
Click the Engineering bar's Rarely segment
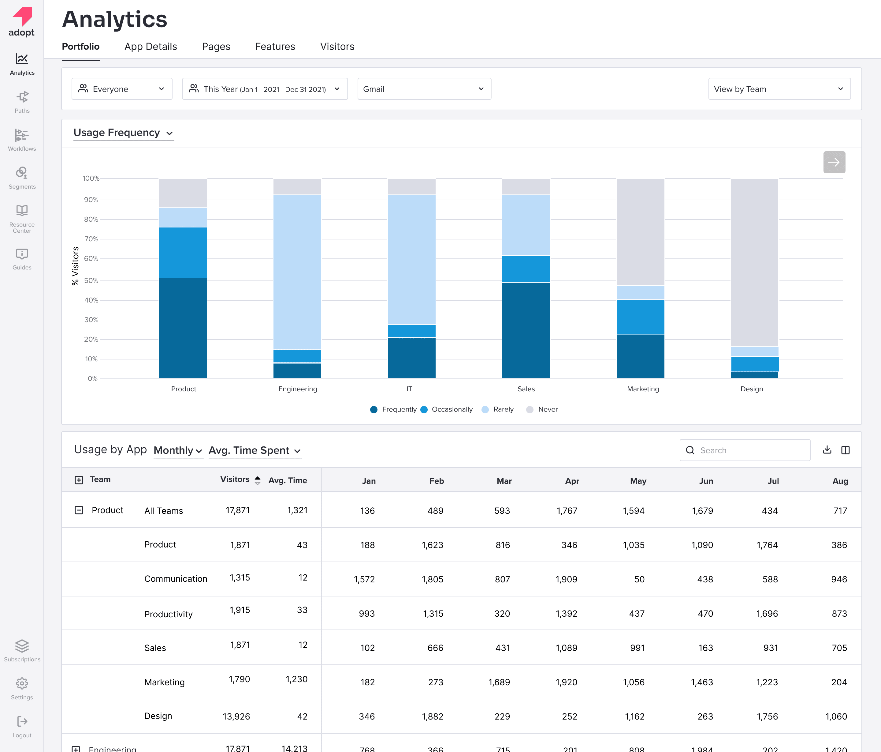tap(297, 272)
